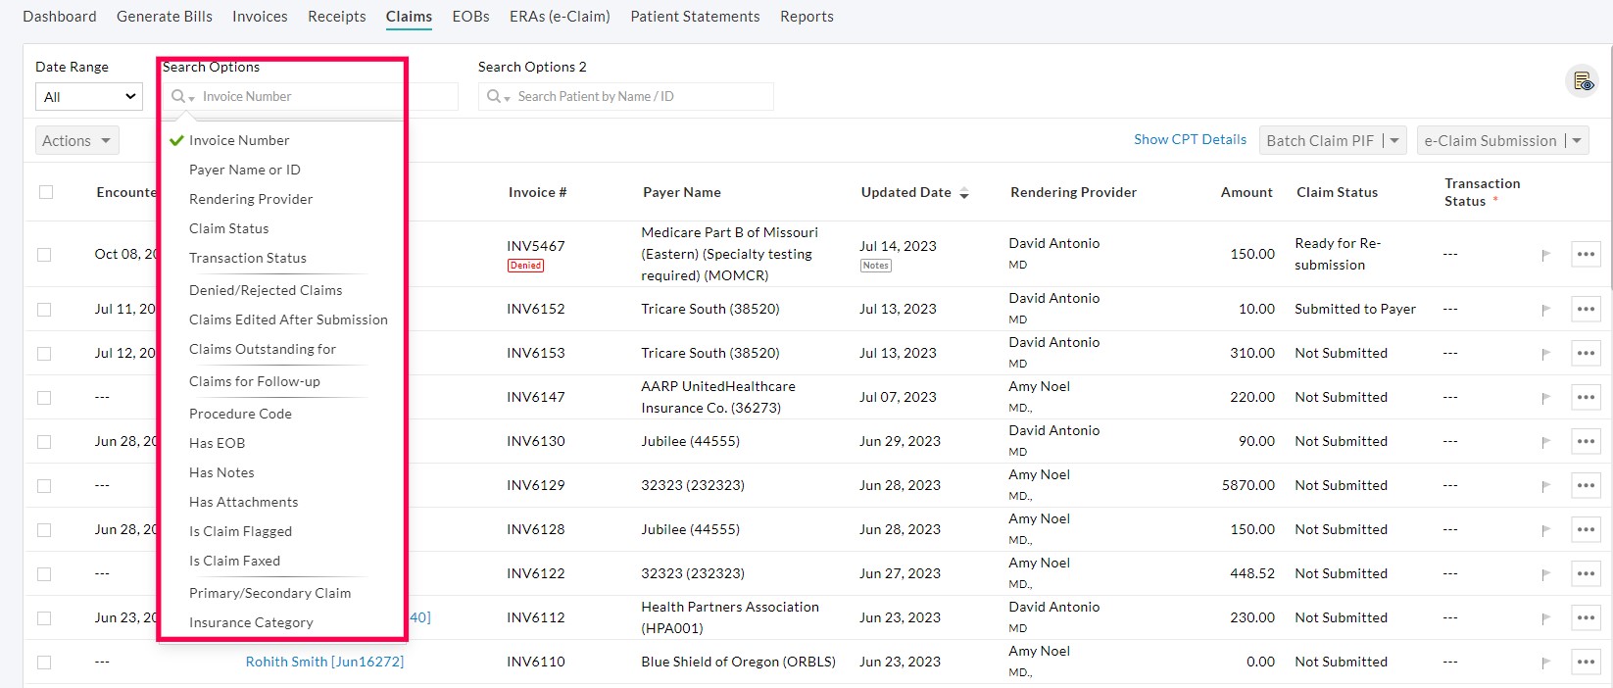Viewport: 1613px width, 688px height.
Task: Check the box for the Oct 08 encounter row
Action: coord(44,255)
